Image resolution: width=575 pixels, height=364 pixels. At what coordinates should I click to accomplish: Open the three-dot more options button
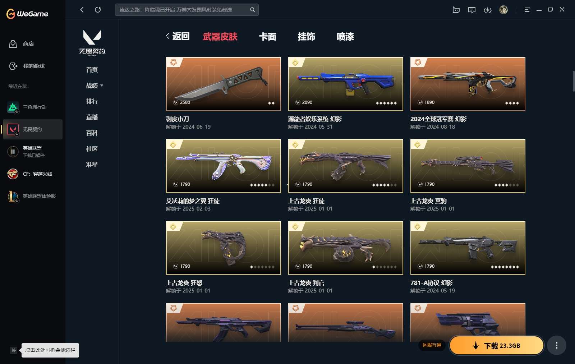coord(557,345)
